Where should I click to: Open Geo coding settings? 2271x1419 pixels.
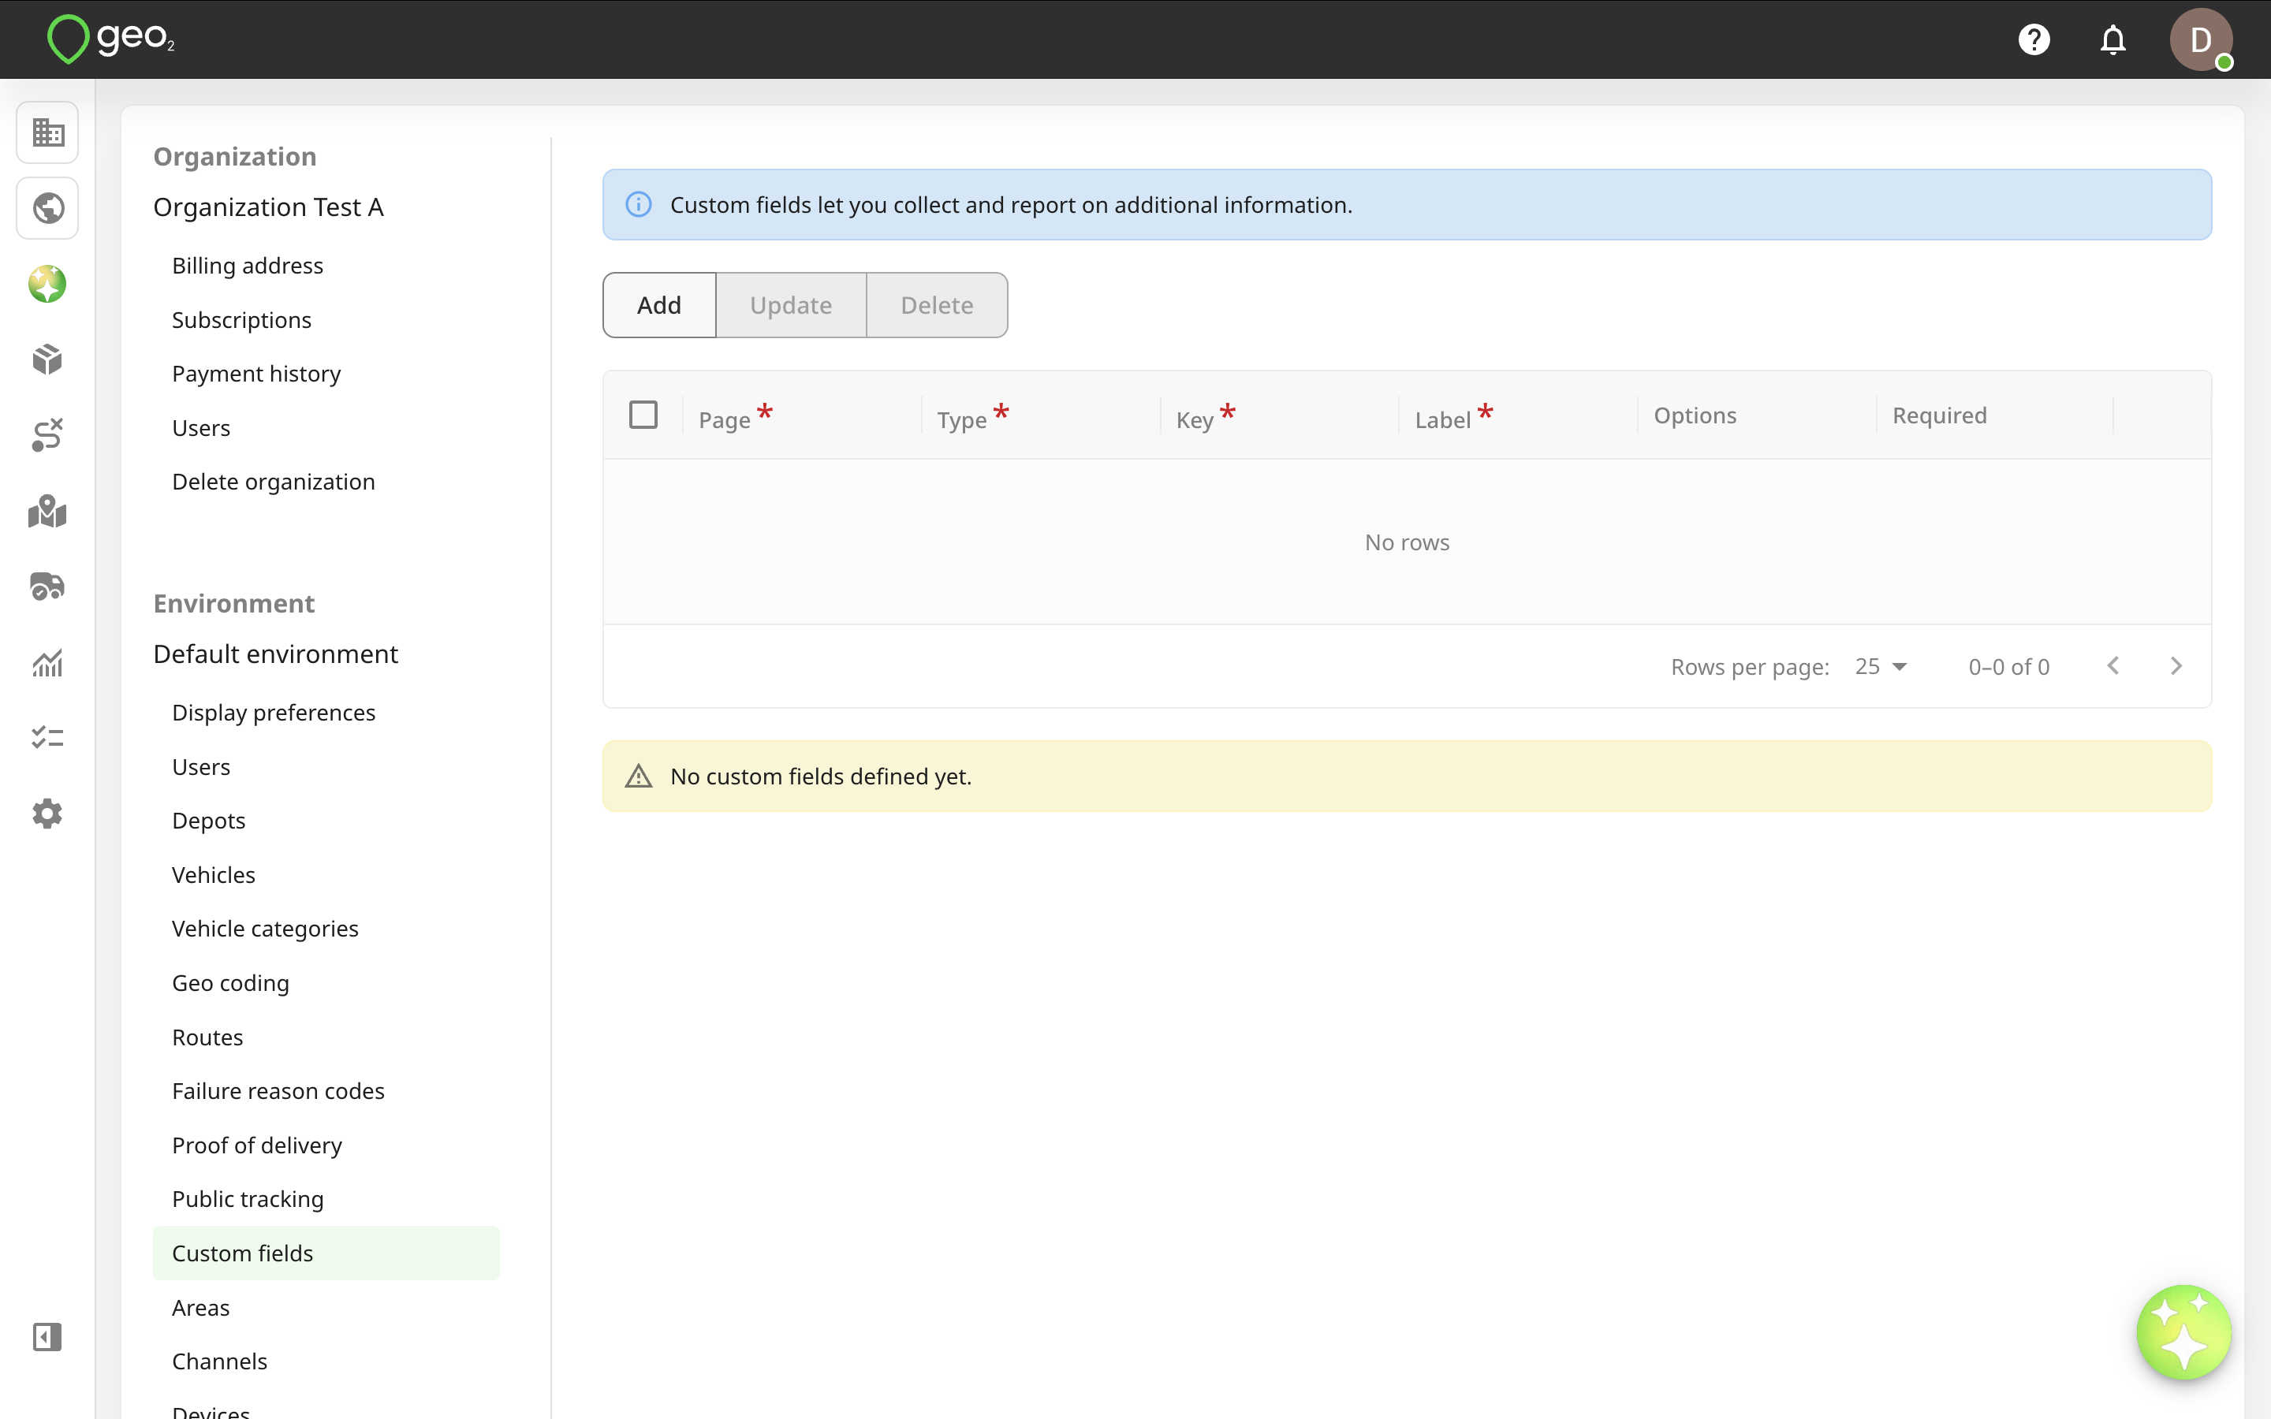230,982
